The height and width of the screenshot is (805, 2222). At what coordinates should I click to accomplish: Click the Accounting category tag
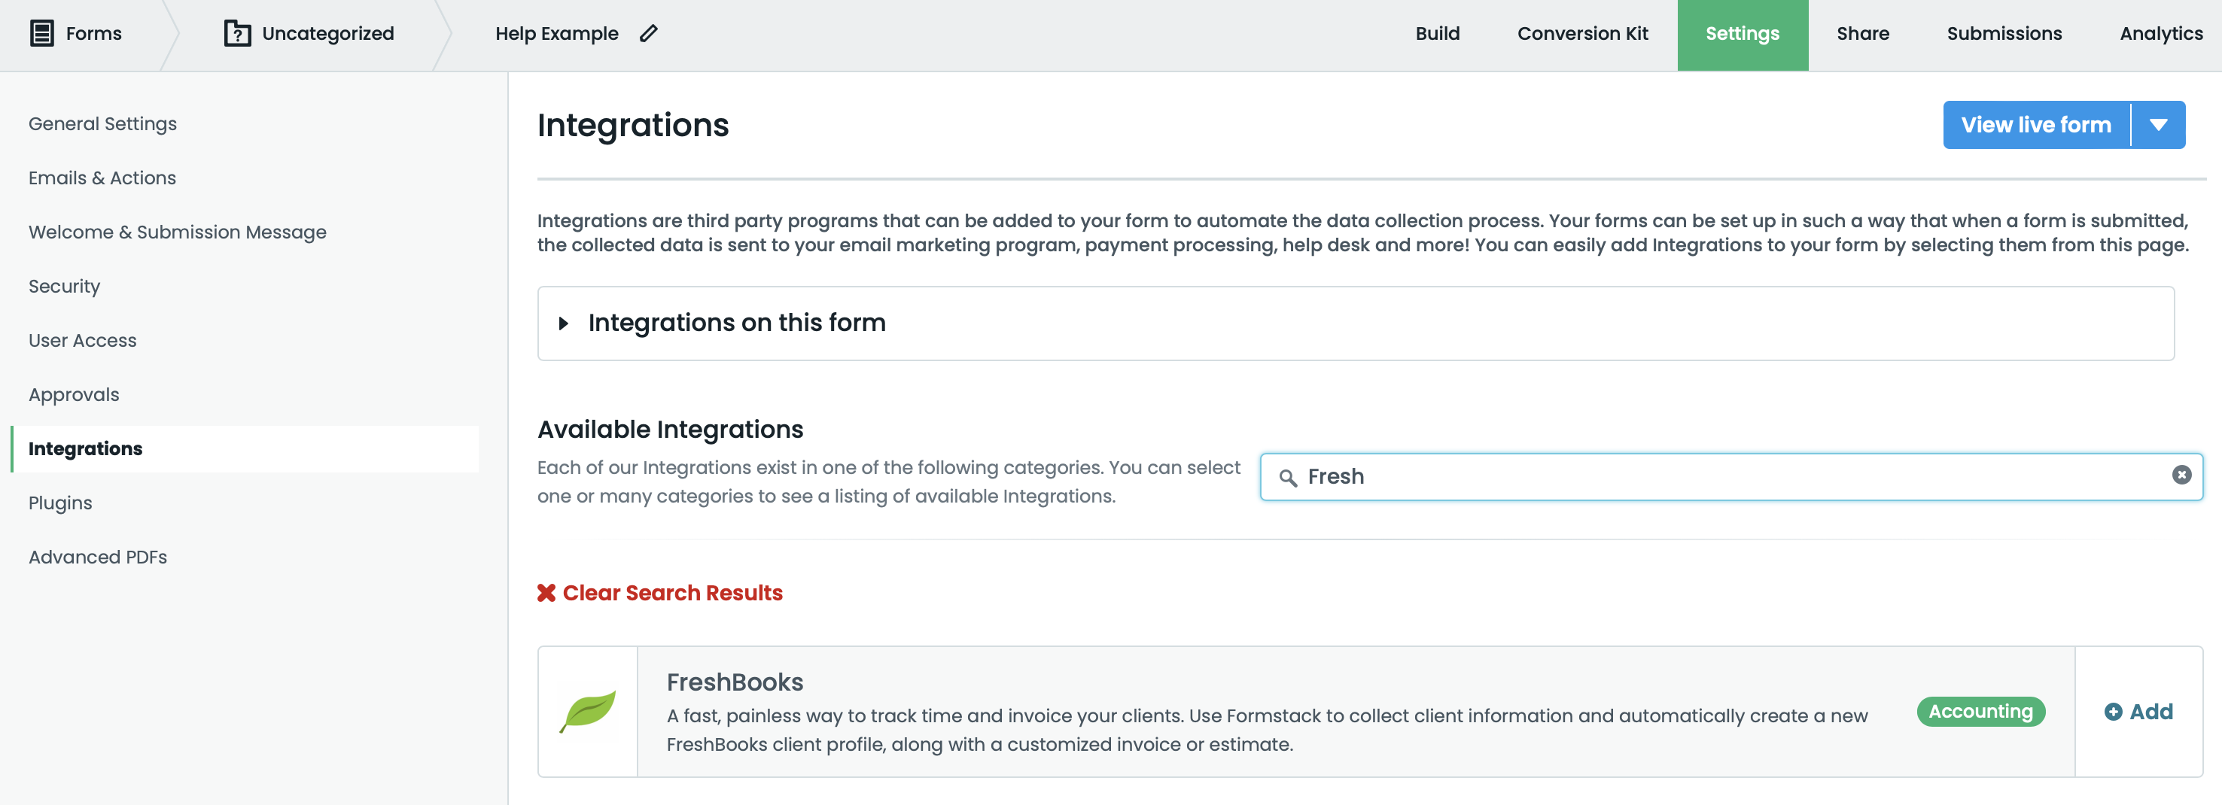click(x=1980, y=712)
